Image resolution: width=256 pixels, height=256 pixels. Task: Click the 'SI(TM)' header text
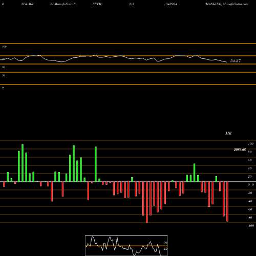97,4
